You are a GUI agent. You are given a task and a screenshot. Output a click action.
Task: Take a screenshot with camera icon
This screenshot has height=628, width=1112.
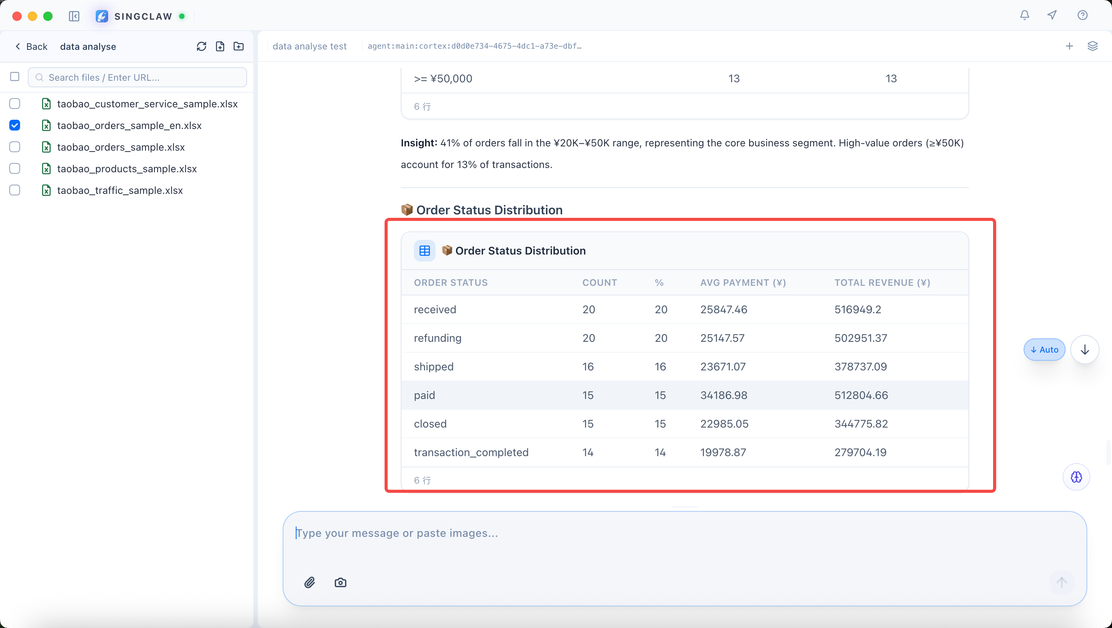340,583
